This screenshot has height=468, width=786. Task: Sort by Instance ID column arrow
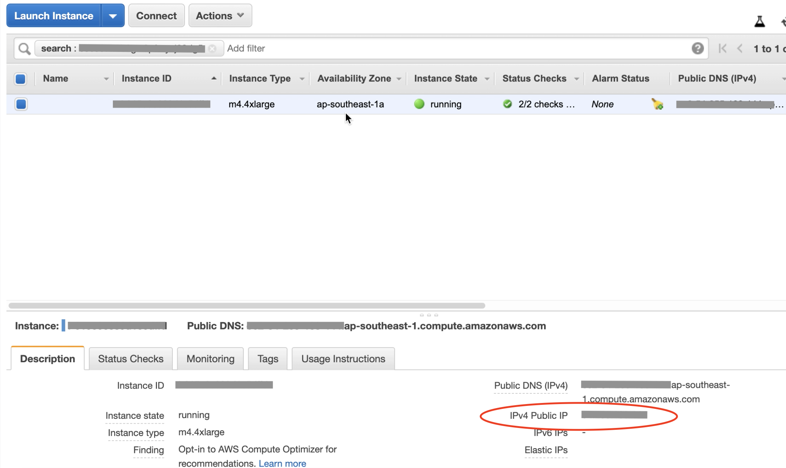point(214,78)
